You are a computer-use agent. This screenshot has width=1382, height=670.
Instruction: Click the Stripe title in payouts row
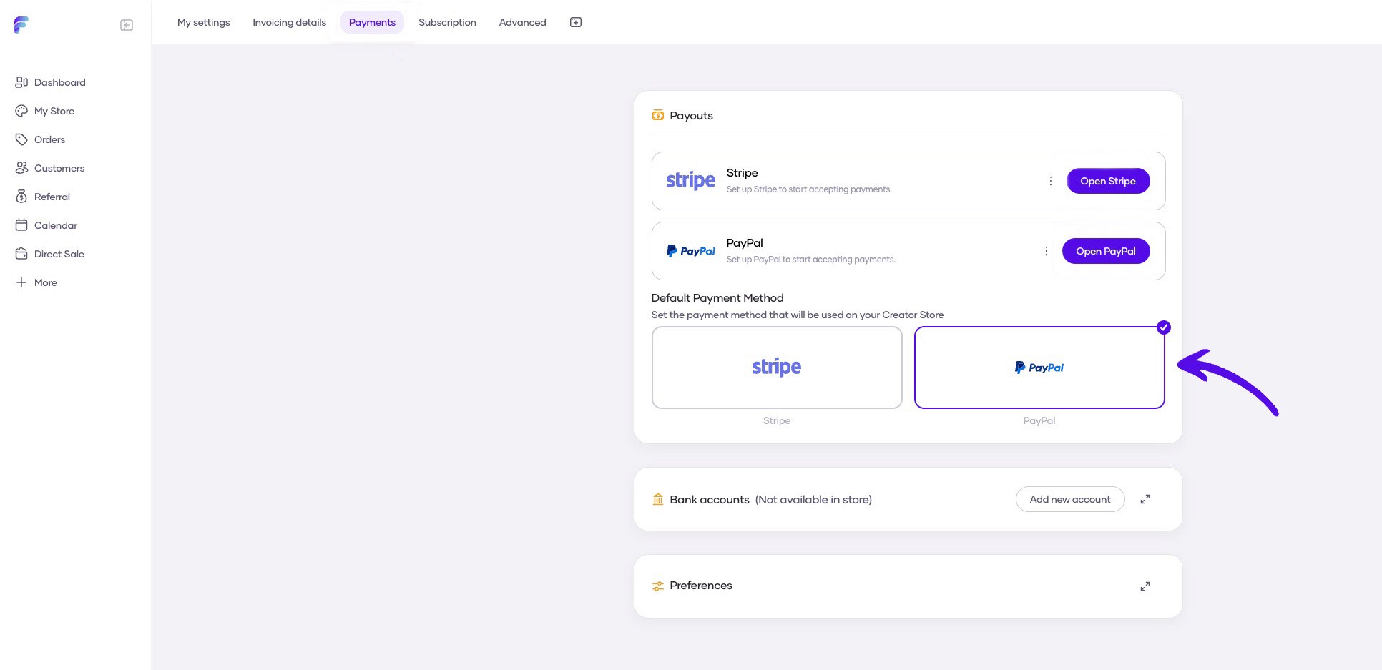coord(742,173)
